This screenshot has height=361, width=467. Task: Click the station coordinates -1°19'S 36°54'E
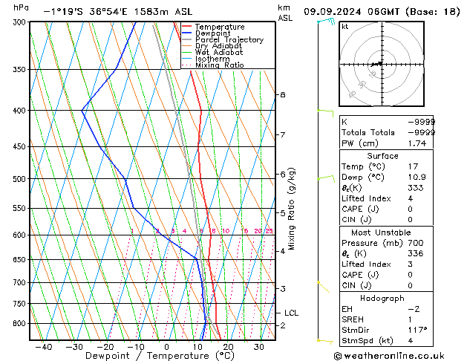[85, 12]
